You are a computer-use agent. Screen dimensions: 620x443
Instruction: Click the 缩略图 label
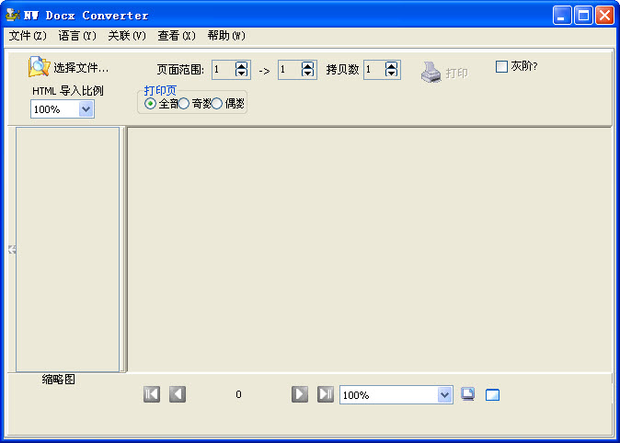click(x=59, y=380)
